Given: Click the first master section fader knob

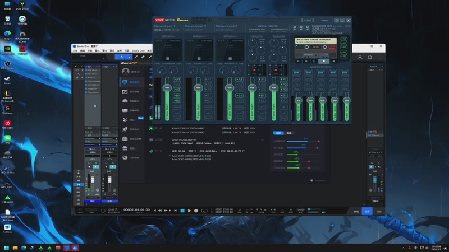Looking at the screenshot, I should (x=299, y=101).
